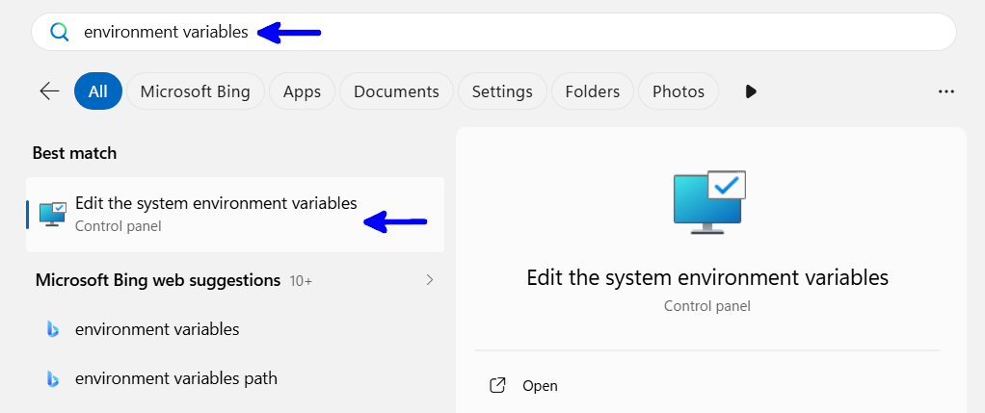This screenshot has width=985, height=413.
Task: Select the All filter tab
Action: click(97, 91)
